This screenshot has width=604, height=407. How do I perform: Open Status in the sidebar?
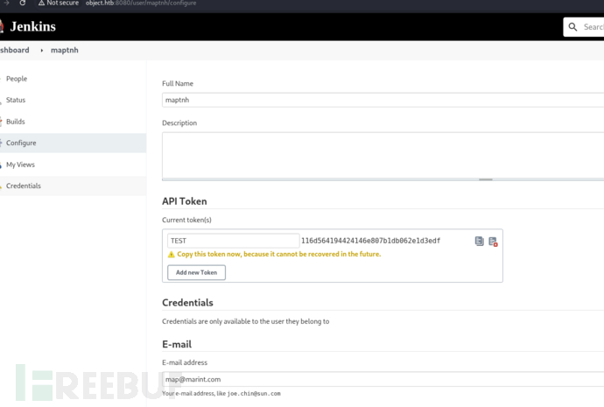click(x=16, y=100)
